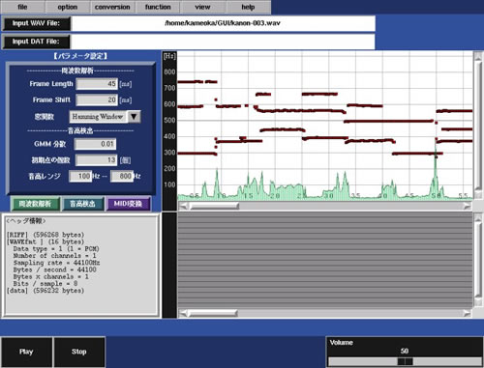Open the function menu

coord(158,7)
